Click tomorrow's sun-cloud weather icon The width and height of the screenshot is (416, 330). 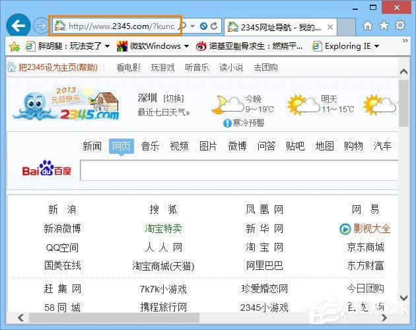[x=304, y=105]
